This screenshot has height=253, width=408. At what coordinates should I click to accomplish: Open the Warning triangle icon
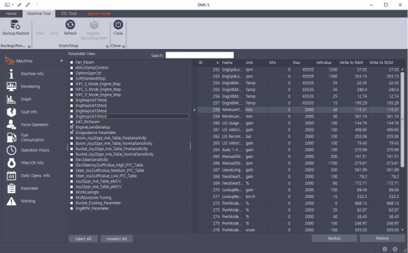pyautogui.click(x=11, y=201)
